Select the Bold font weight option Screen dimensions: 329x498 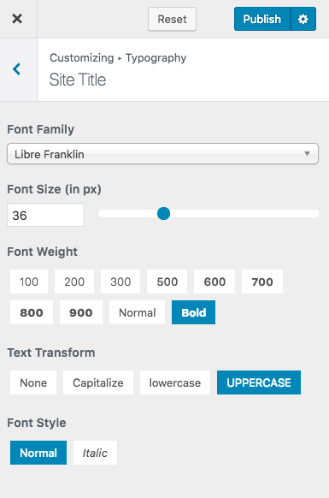[x=193, y=312]
